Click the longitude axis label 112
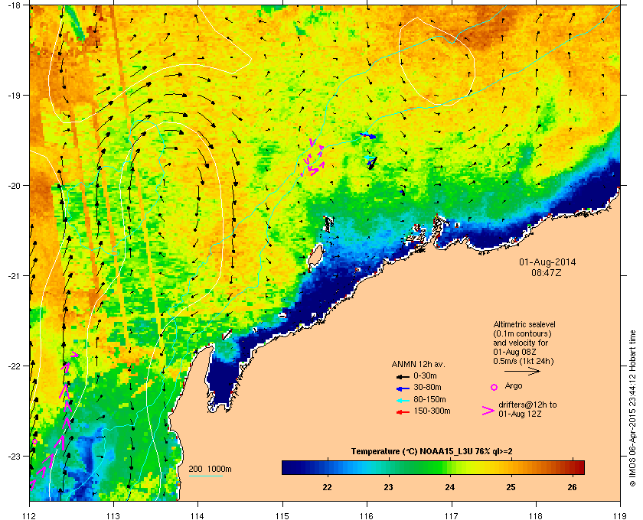The image size is (643, 520). [30, 515]
